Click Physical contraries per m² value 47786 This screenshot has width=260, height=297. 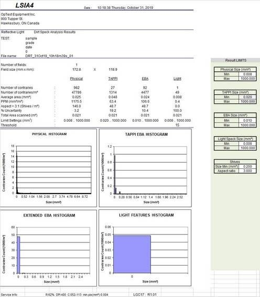coord(77,92)
